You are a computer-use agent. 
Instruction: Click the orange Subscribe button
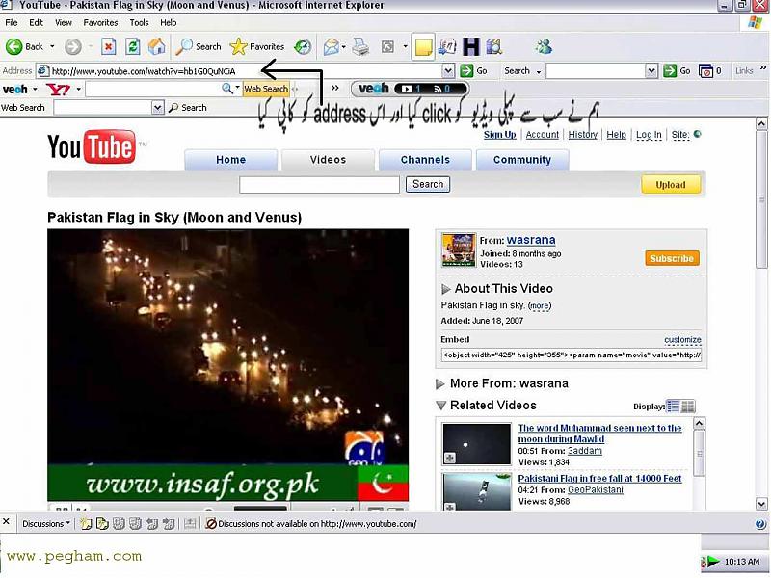pos(672,258)
